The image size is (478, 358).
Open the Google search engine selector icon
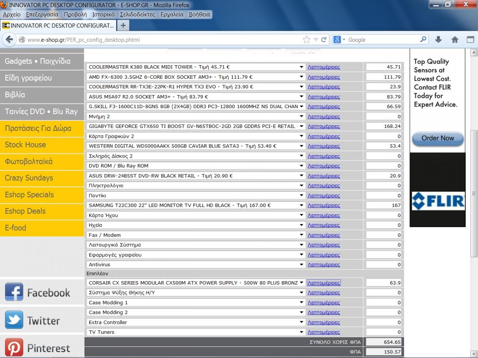(x=337, y=40)
